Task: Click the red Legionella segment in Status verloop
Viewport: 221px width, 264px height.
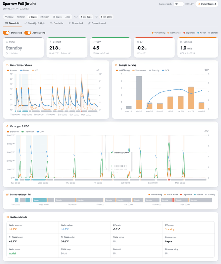Action: (x=173, y=200)
